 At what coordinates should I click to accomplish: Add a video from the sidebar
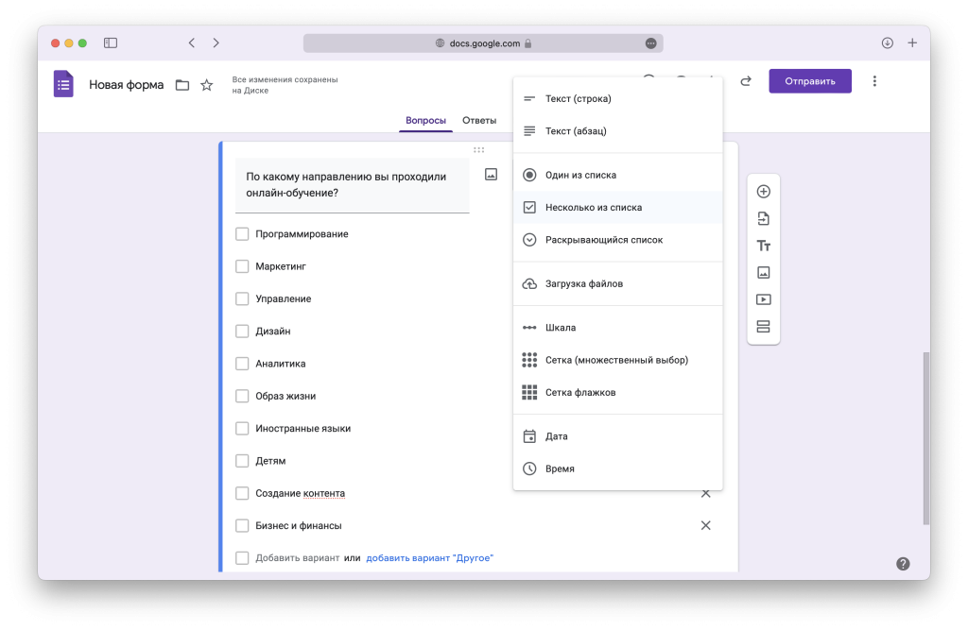pos(764,299)
